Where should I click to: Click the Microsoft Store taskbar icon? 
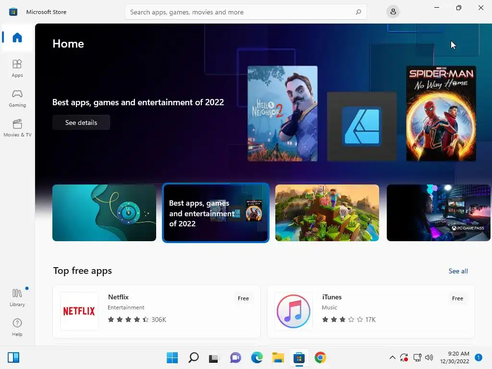299,357
